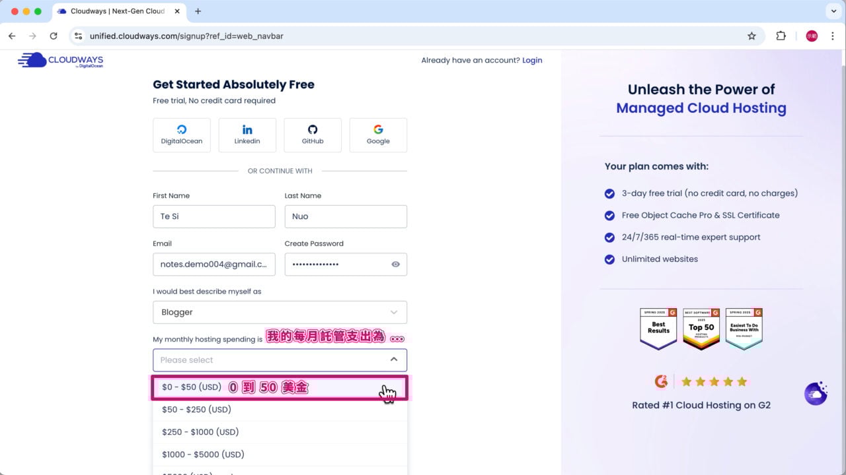Sign up with DigitalOcean icon button
The height and width of the screenshot is (475, 846).
[x=182, y=135]
